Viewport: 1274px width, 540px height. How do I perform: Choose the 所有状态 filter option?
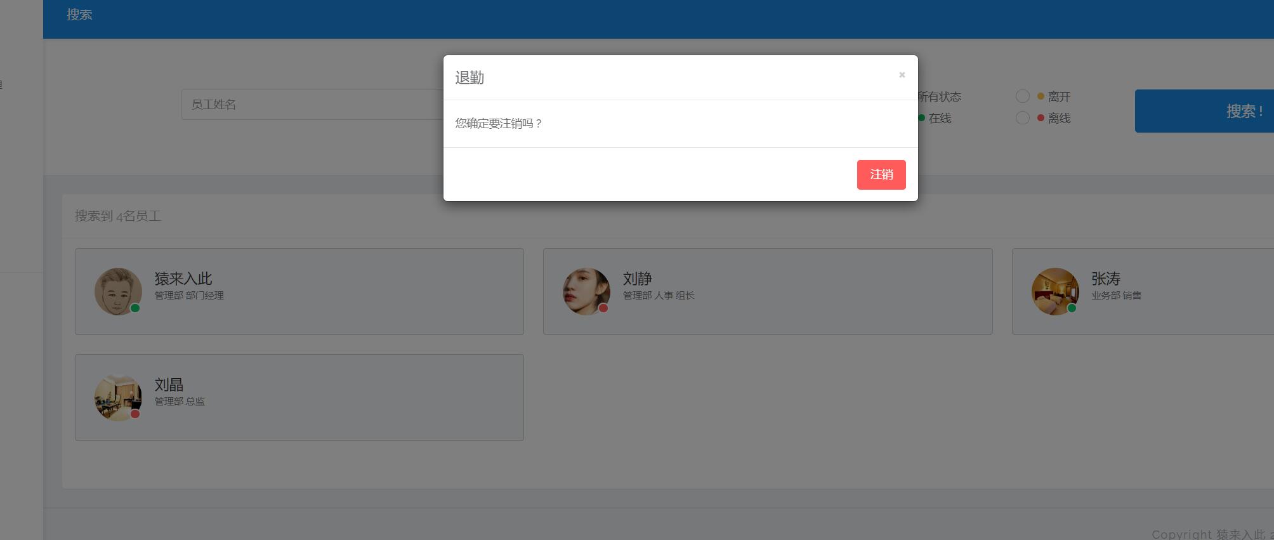pos(939,96)
